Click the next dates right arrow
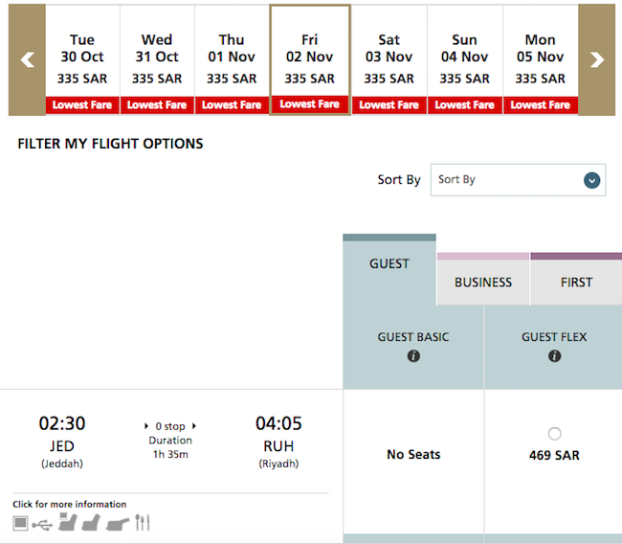 596,60
